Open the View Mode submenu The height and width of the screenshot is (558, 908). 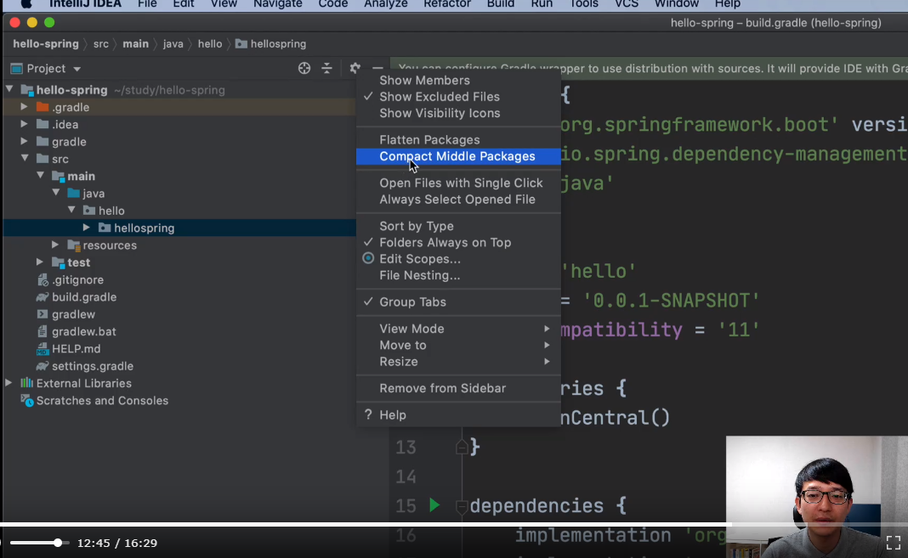(458, 329)
